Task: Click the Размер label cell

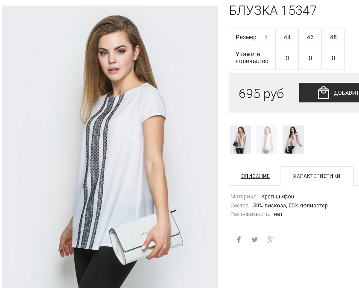Action: coord(252,37)
